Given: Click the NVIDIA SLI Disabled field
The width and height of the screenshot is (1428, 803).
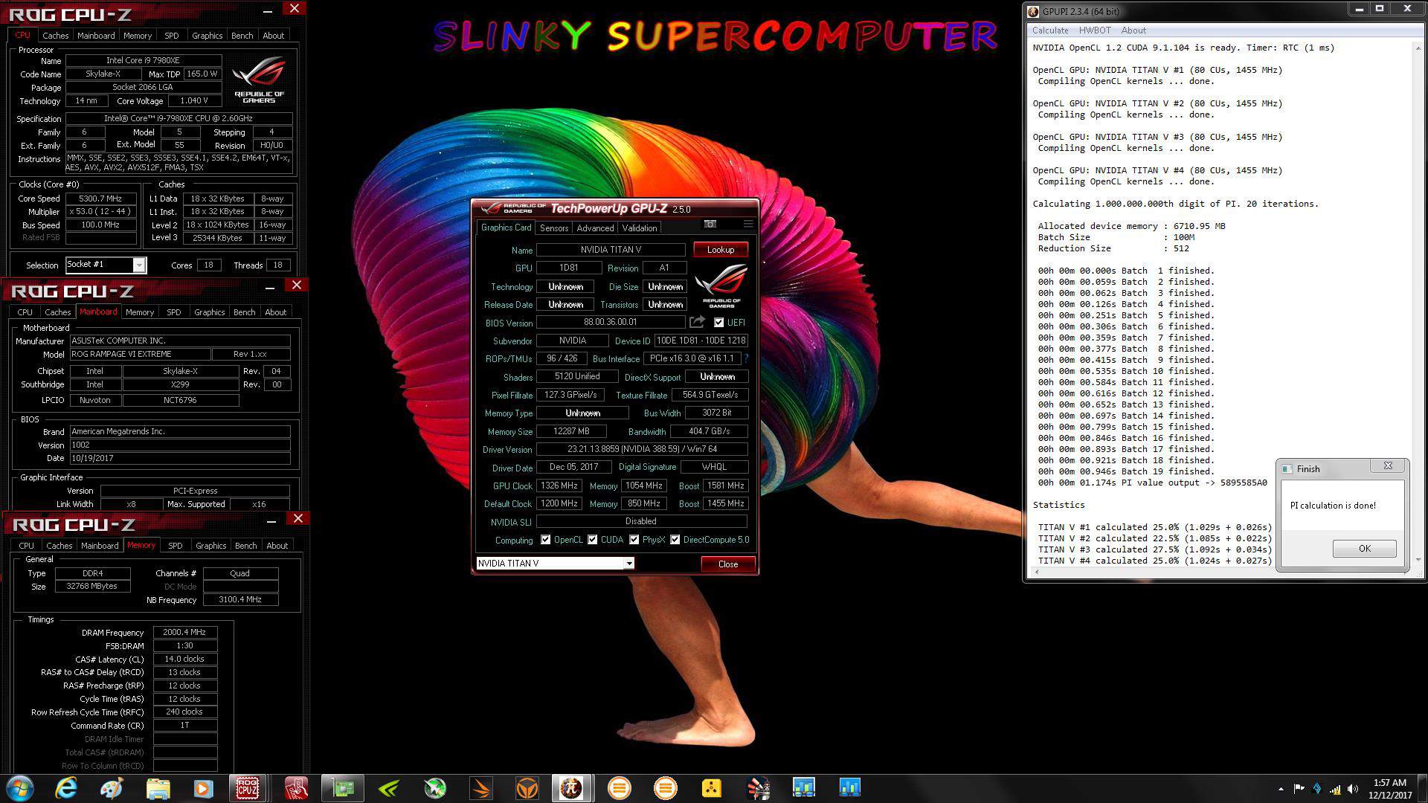Looking at the screenshot, I should click(x=641, y=521).
